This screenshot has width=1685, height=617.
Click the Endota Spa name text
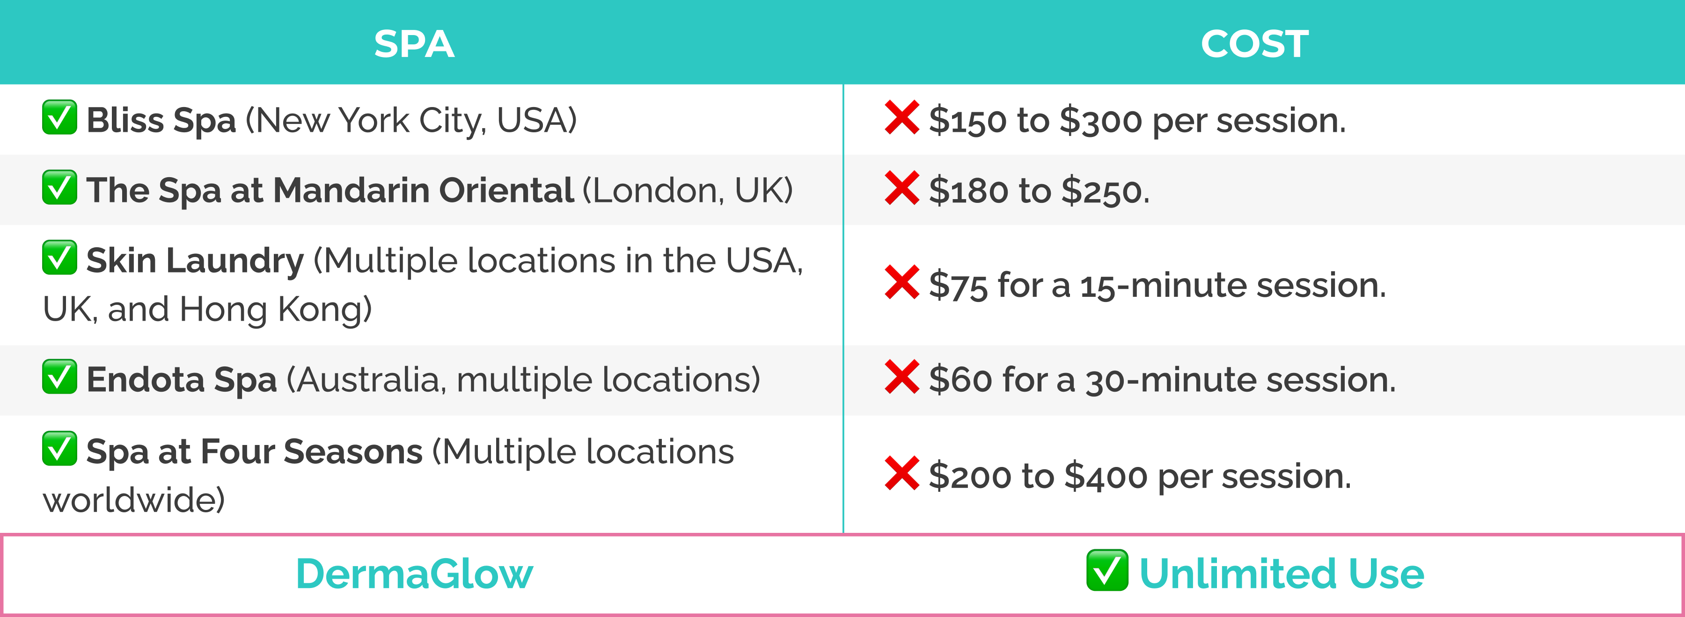tap(182, 380)
